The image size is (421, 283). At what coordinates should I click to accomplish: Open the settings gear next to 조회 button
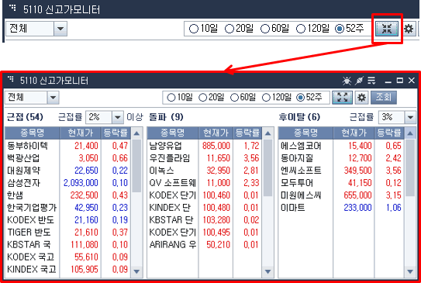click(x=361, y=98)
